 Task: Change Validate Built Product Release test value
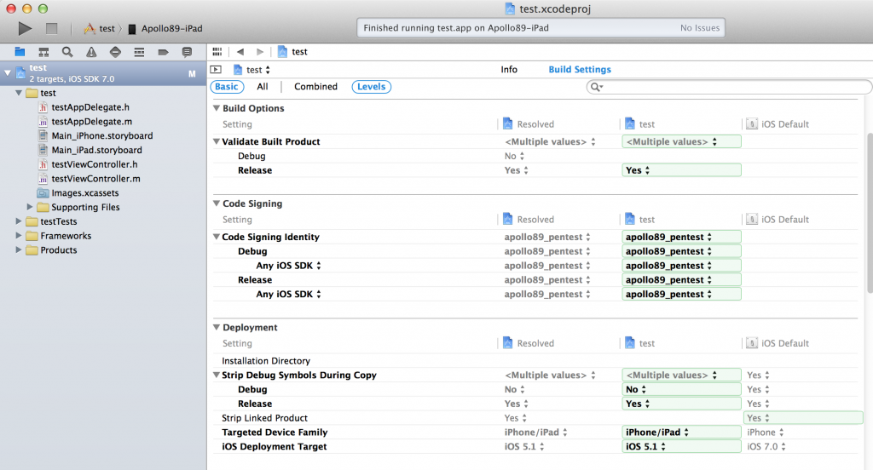coord(681,170)
